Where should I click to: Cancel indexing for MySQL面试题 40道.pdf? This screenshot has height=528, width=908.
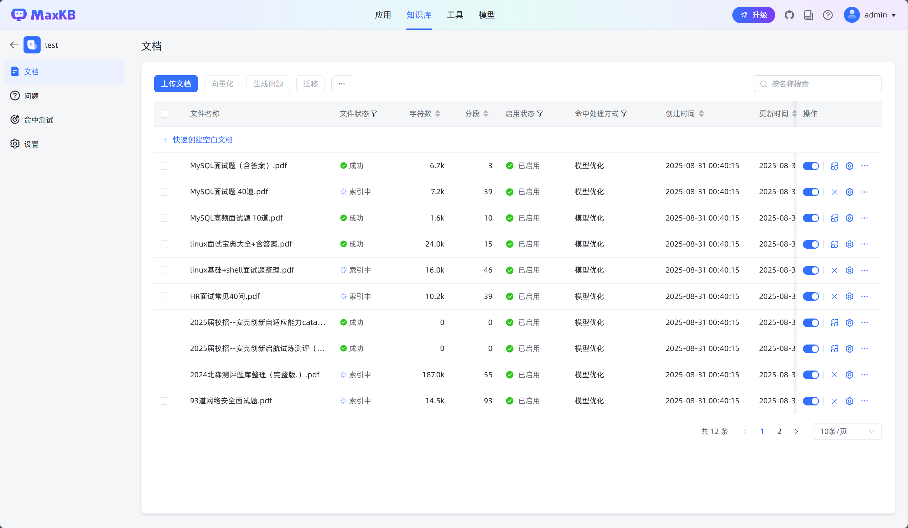(x=834, y=192)
